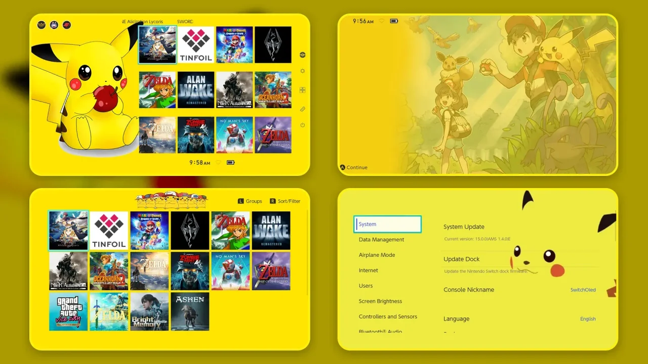Open GTA Vice City in All Software grid

pyautogui.click(x=68, y=311)
